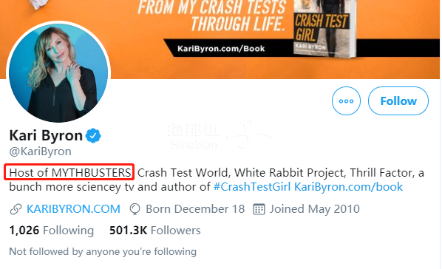
Task: Click Not followed by anyone you're following
Action: (103, 251)
